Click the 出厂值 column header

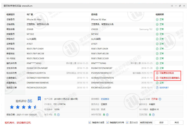[x=30, y=14]
